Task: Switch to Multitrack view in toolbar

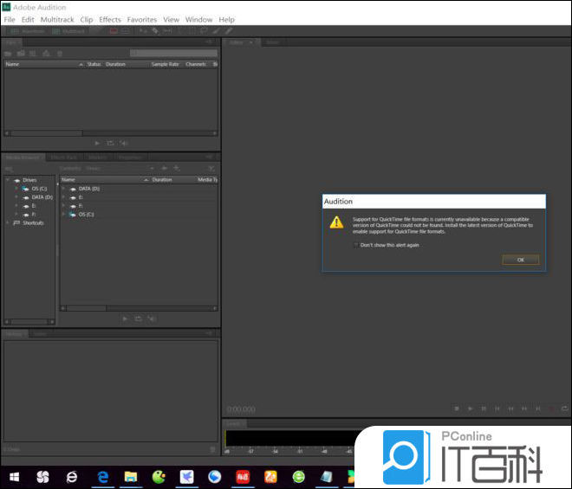Action: pyautogui.click(x=70, y=30)
